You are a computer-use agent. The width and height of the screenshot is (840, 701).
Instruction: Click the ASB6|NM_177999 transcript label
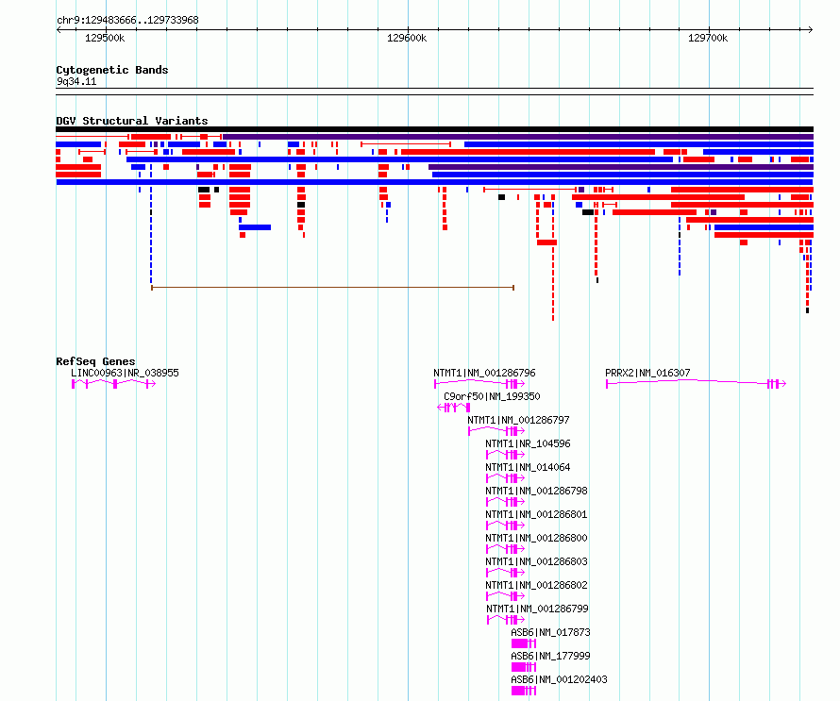pos(550,656)
